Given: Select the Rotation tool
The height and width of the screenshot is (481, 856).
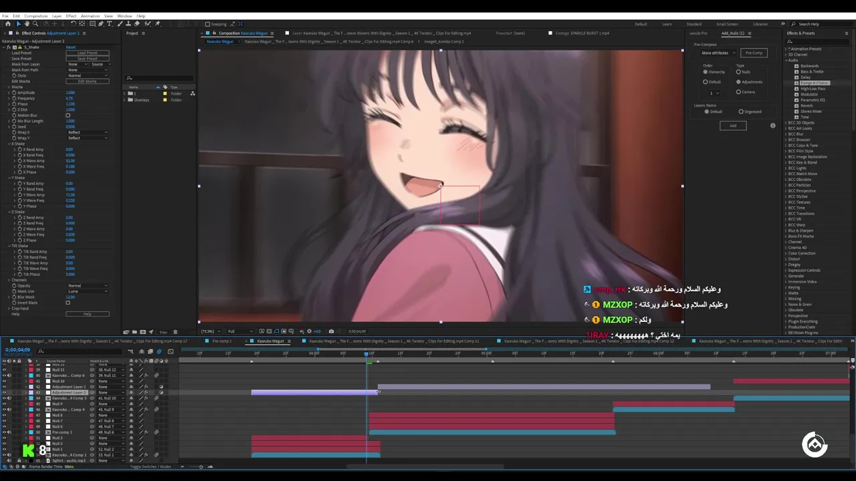Looking at the screenshot, I should [73, 23].
